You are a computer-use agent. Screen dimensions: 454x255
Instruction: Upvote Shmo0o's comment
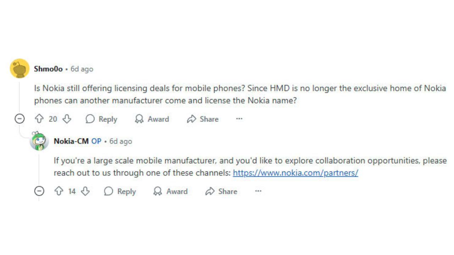tap(39, 119)
